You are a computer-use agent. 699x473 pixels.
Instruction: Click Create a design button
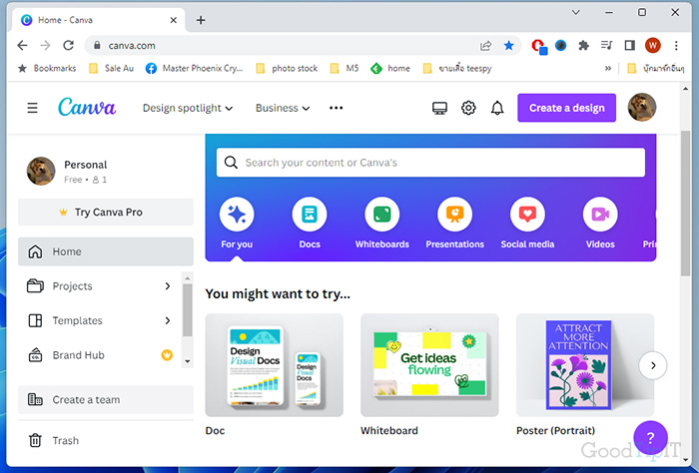pyautogui.click(x=566, y=108)
